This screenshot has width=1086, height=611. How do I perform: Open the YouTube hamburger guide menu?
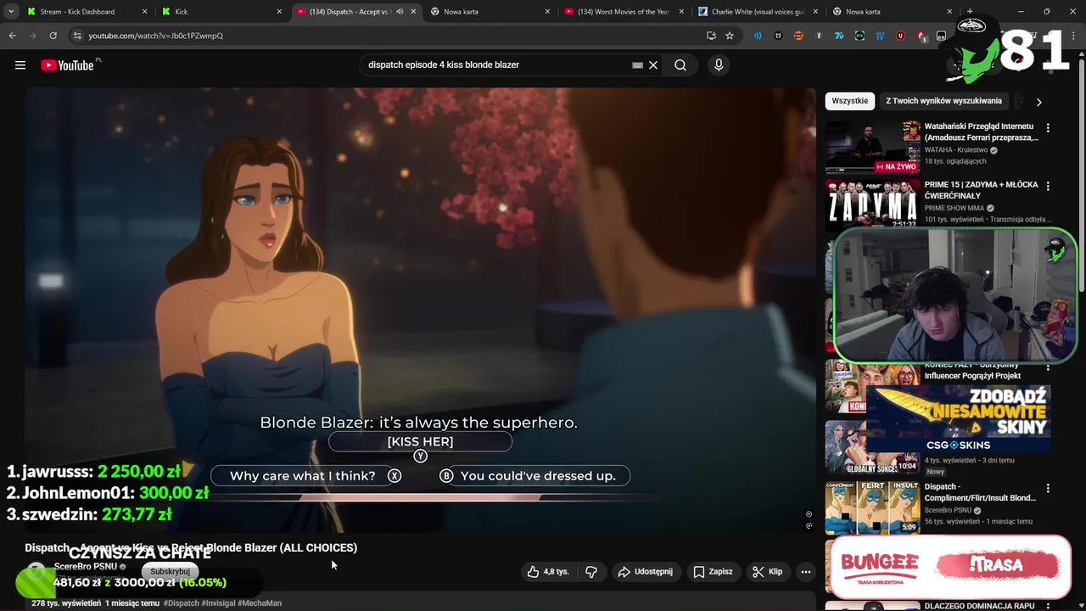click(x=20, y=65)
